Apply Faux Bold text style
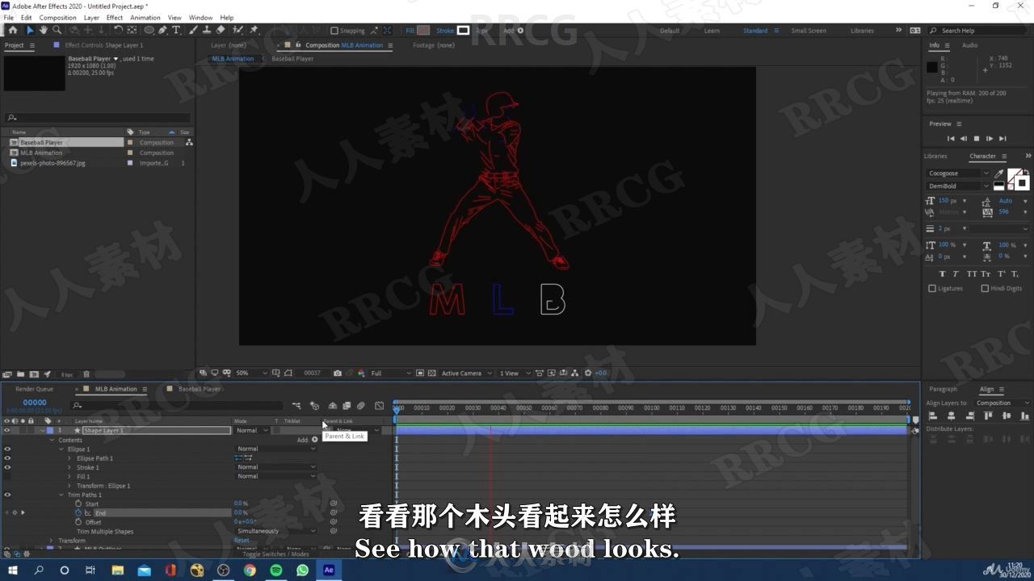Viewport: 1034px width, 581px height. coord(942,274)
